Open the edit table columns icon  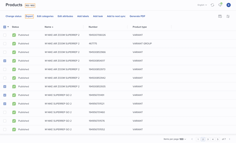click(x=220, y=17)
